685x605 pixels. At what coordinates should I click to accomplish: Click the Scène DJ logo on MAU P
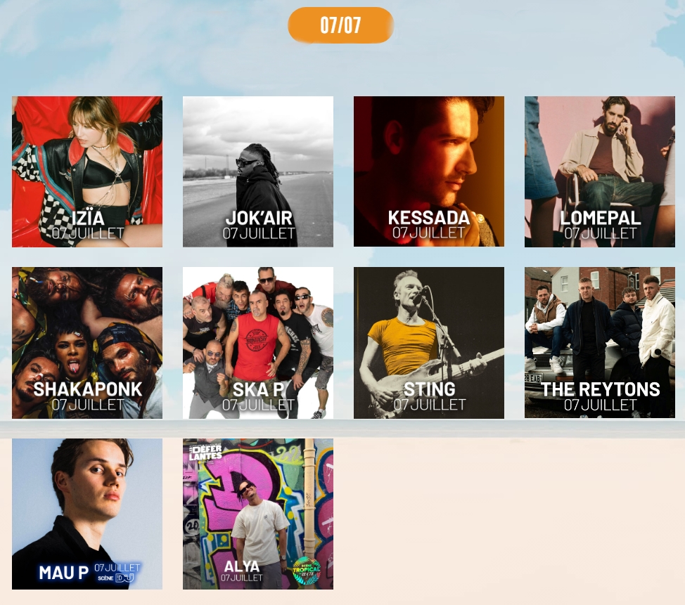click(x=117, y=578)
